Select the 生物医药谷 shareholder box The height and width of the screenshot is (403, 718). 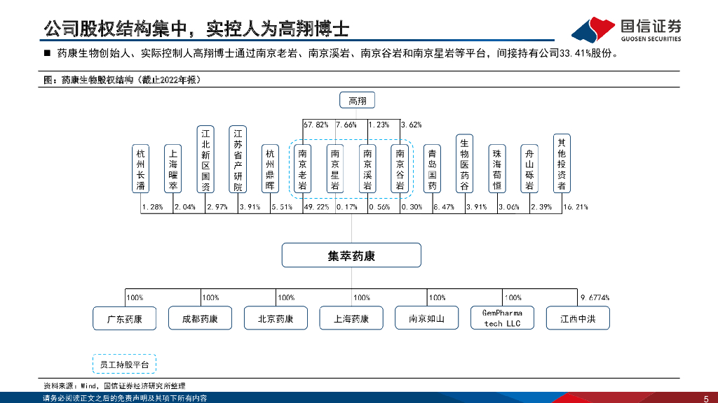pyautogui.click(x=465, y=164)
